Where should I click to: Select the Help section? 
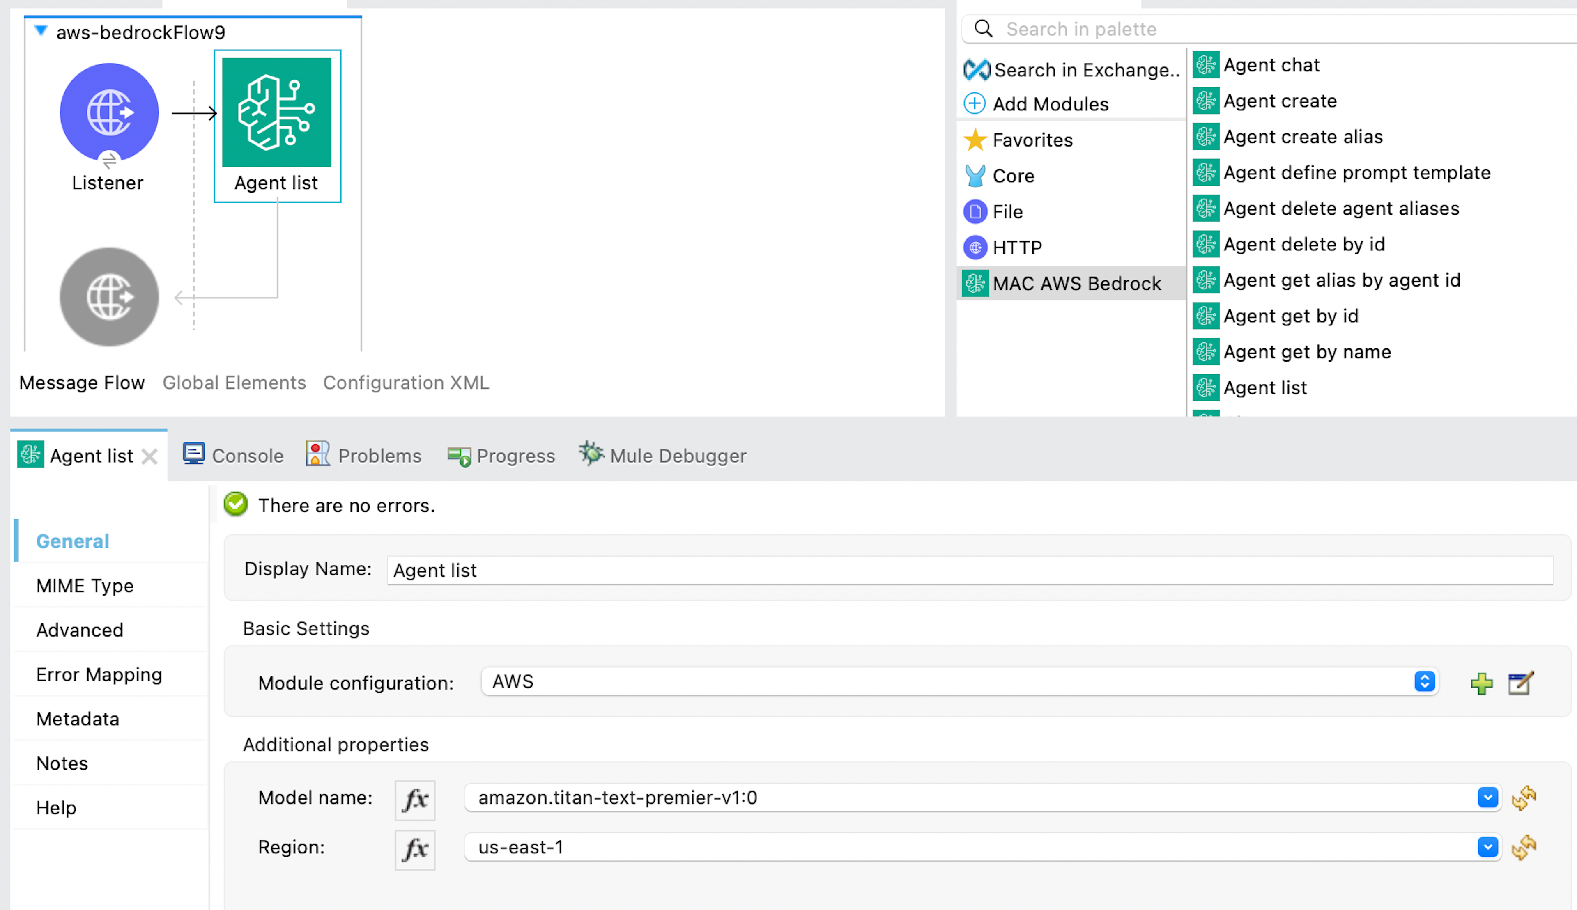(111, 807)
